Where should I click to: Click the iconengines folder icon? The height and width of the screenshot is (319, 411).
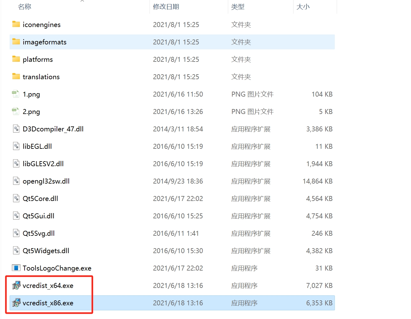tap(16, 24)
